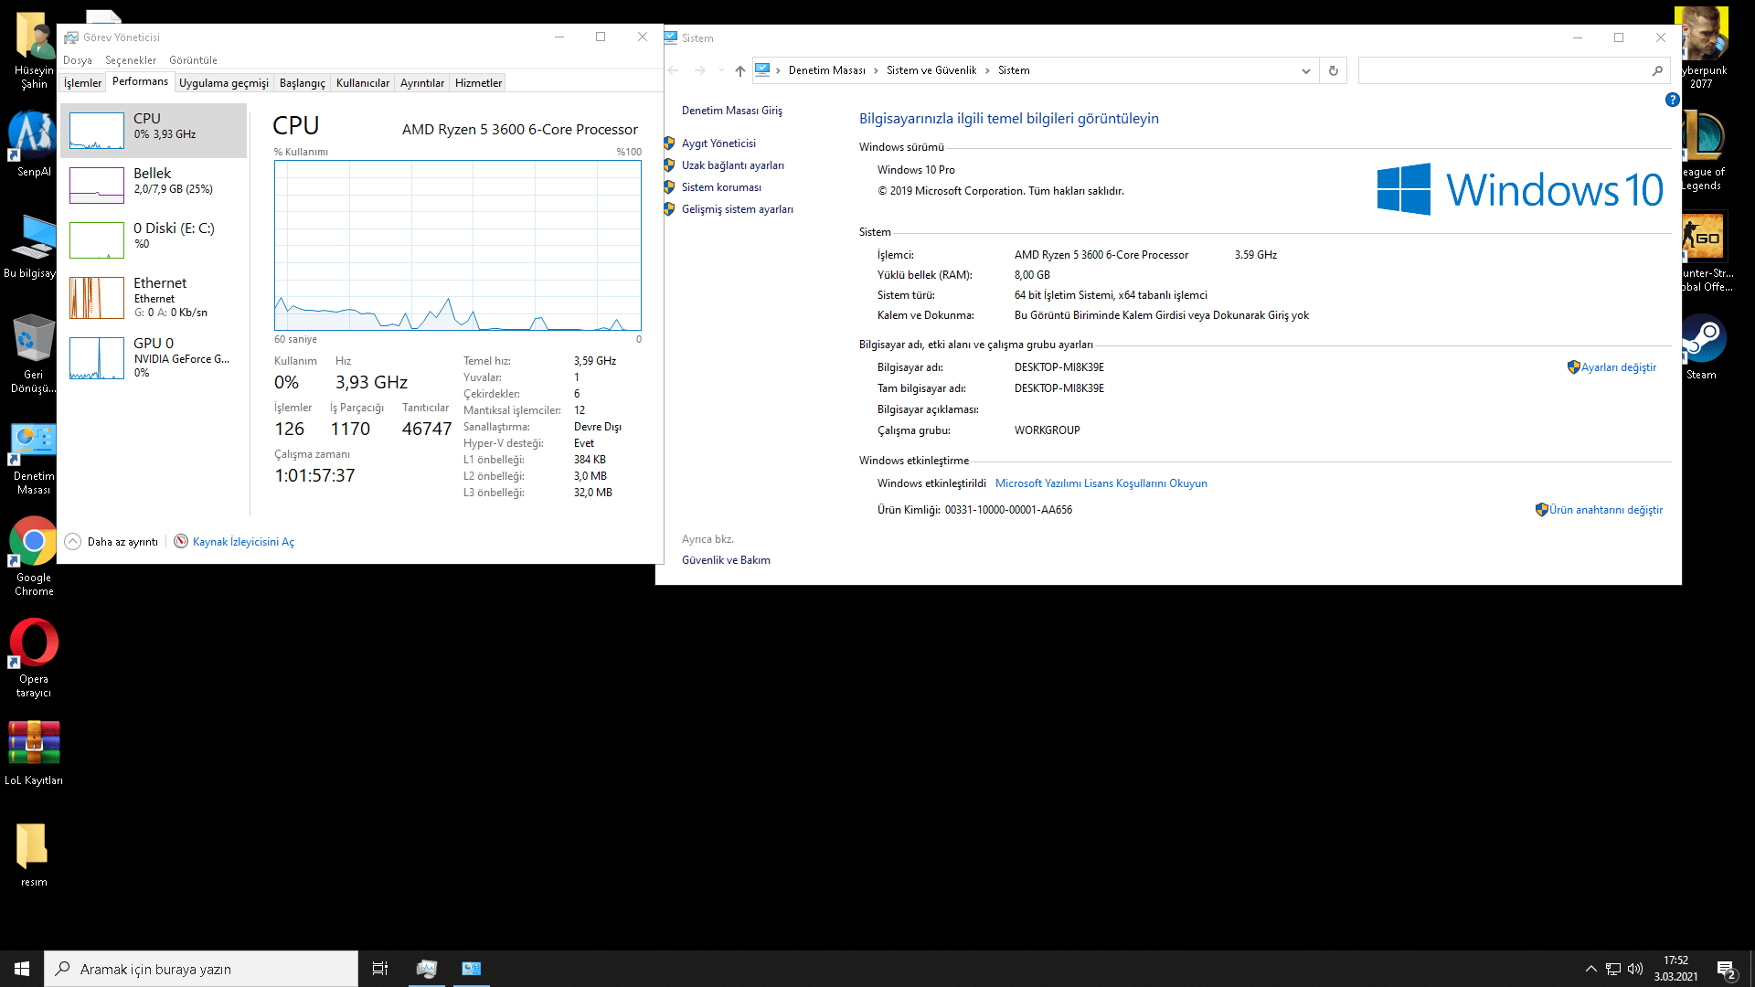Select the Ethernet graph thumbnail
Image resolution: width=1755 pixels, height=987 pixels.
(97, 298)
